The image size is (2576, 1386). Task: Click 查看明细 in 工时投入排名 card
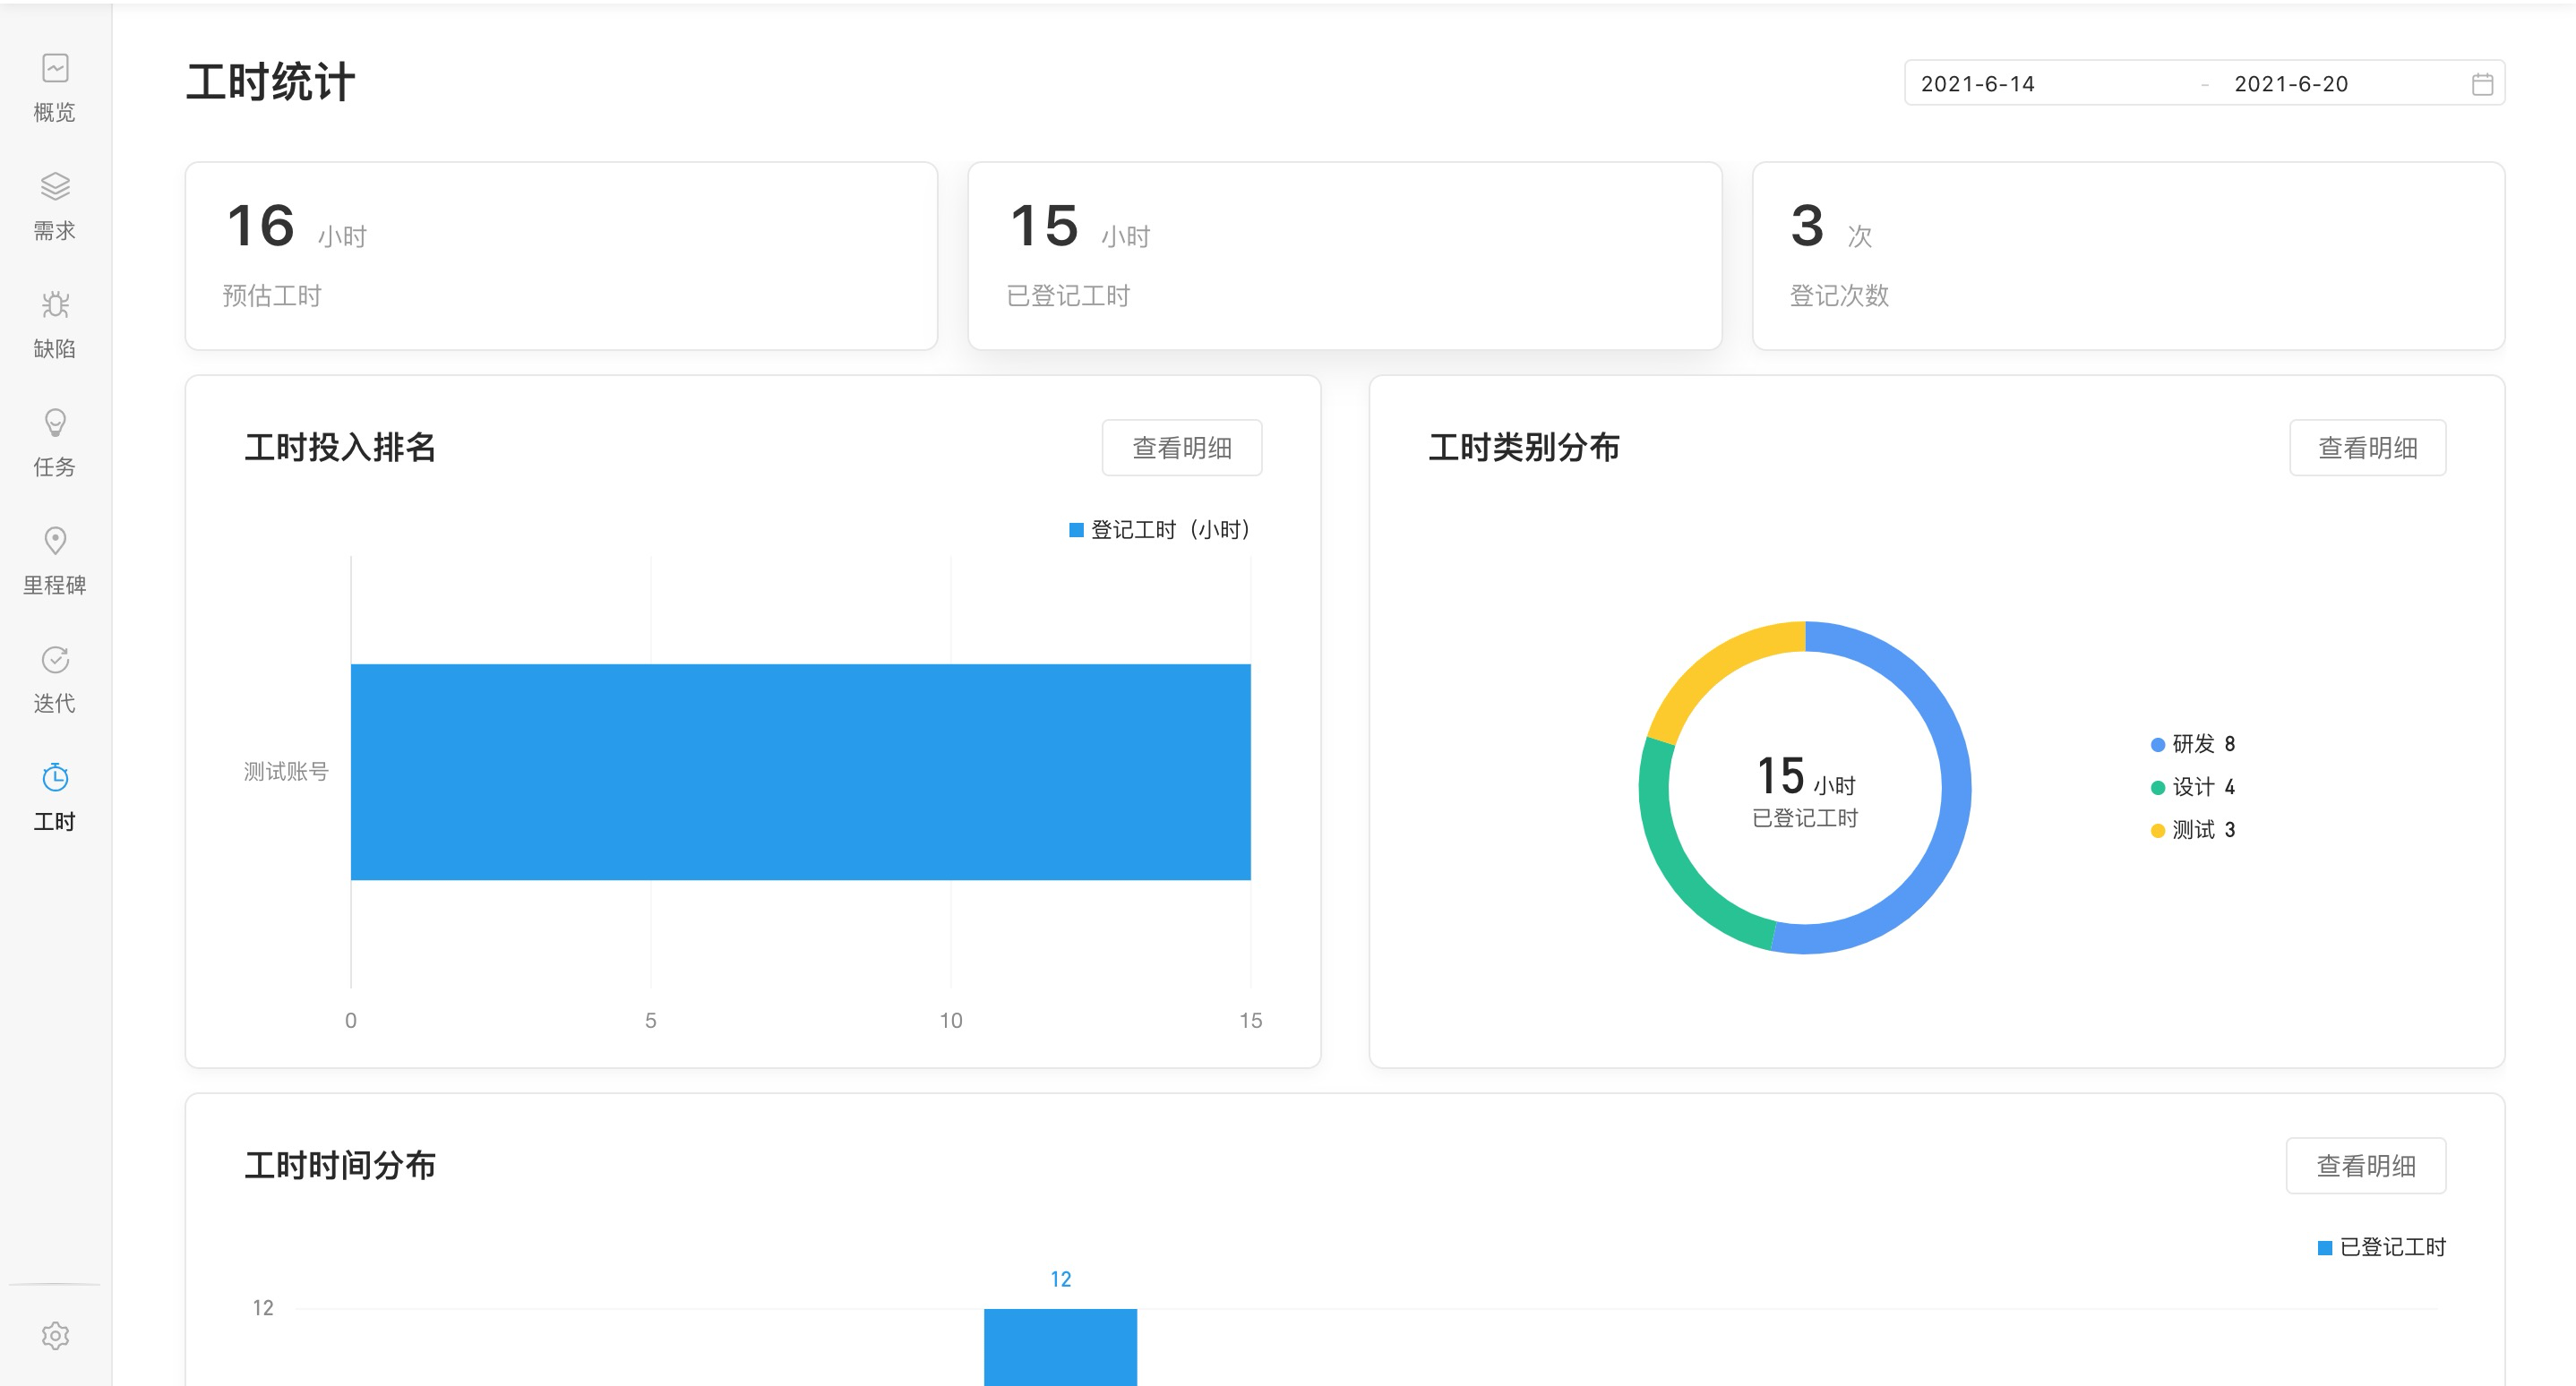[1182, 448]
